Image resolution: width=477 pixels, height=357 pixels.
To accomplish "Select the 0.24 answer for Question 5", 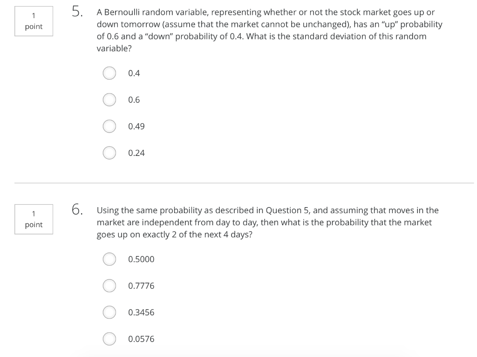I will [109, 153].
